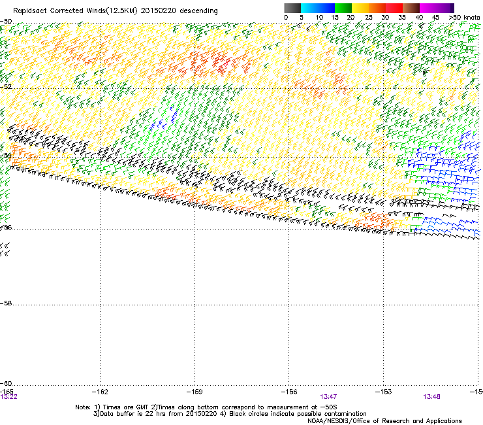
Task: Click the longitude label '-162'
Action: click(100, 392)
